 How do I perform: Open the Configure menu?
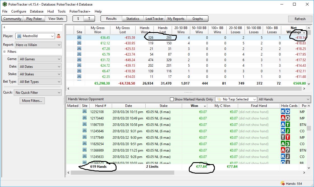(x=18, y=11)
